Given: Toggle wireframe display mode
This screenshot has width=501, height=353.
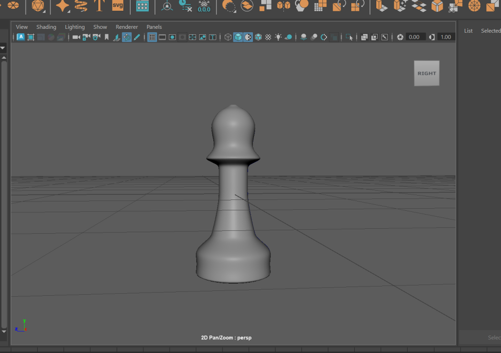Looking at the screenshot, I should click(228, 37).
